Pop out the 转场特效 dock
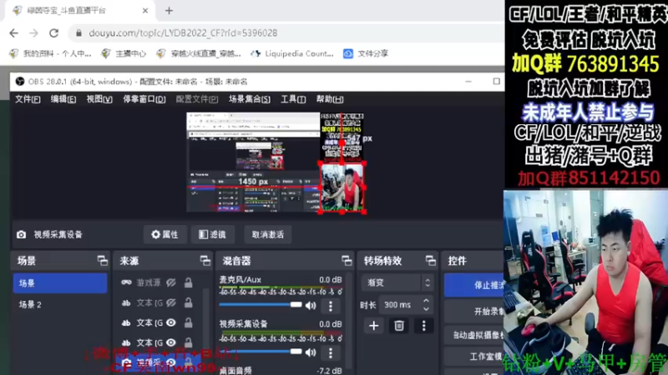 tap(430, 261)
